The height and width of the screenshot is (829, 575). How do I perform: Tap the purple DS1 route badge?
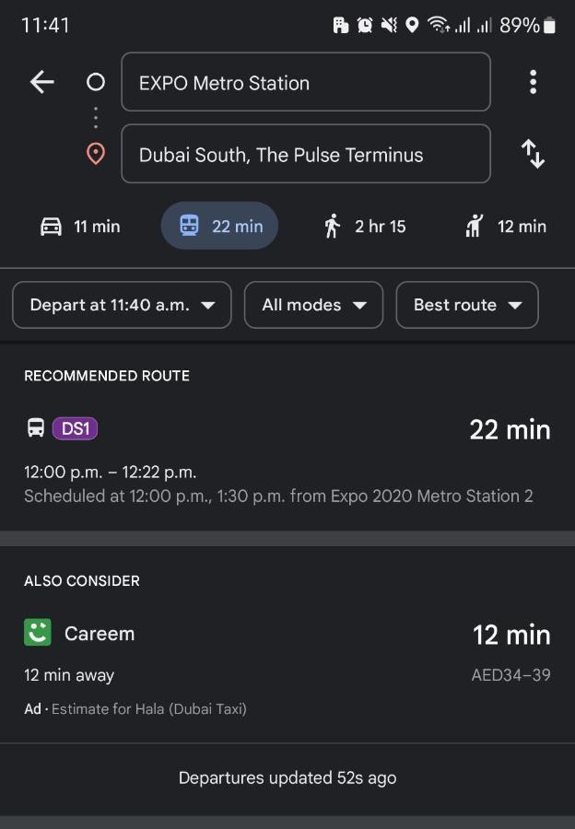pyautogui.click(x=76, y=428)
